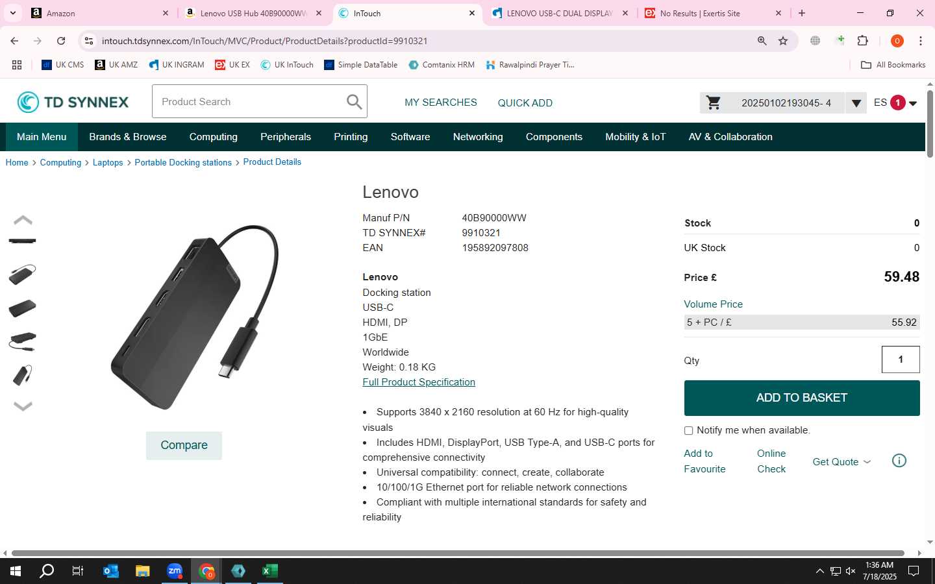Open Excel from the taskbar
935x584 pixels.
[269, 571]
